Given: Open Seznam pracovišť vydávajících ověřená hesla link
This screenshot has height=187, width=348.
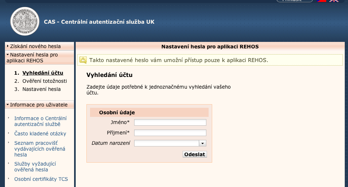Looking at the screenshot, I should pos(40,149).
